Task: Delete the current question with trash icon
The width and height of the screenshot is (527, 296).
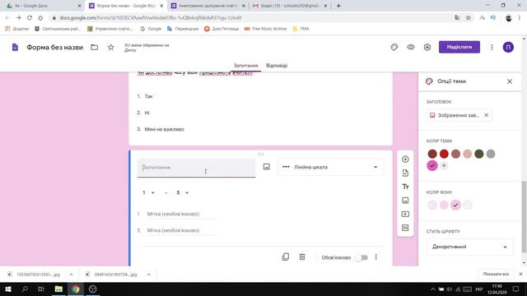Action: (x=302, y=257)
